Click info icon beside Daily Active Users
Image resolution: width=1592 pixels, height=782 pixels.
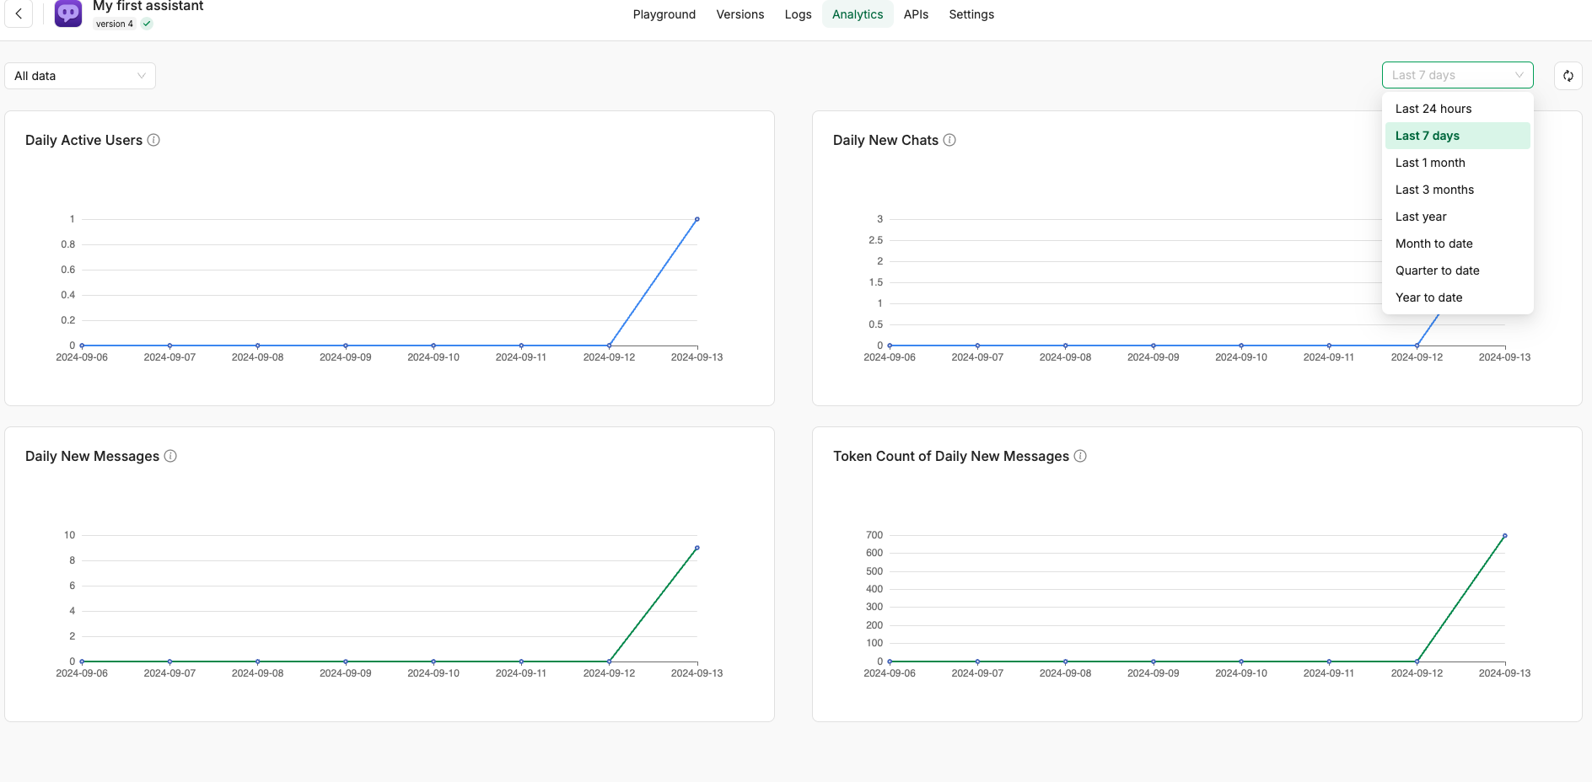coord(153,140)
